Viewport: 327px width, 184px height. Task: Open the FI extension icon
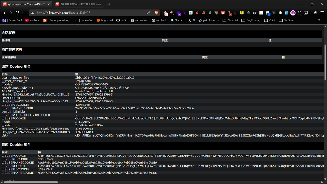pyautogui.click(x=287, y=13)
